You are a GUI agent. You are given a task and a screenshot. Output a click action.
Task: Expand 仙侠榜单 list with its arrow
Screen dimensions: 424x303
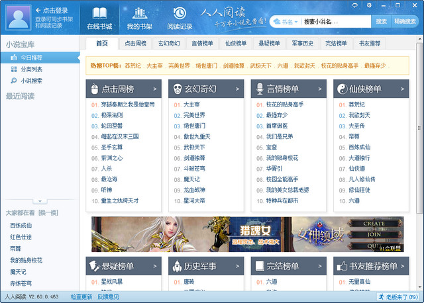click(x=402, y=89)
